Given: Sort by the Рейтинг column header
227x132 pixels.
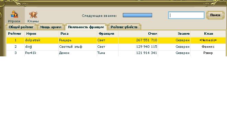Looking at the screenshot, I should pyautogui.click(x=15, y=34).
